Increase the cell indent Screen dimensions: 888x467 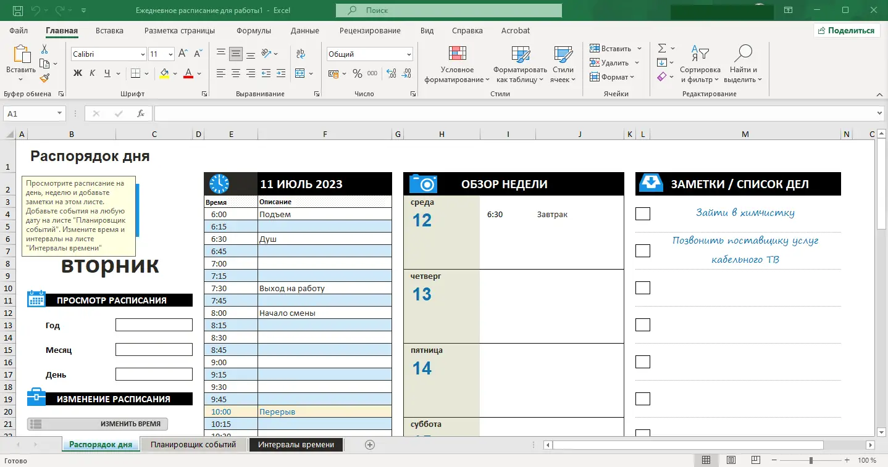tap(280, 73)
